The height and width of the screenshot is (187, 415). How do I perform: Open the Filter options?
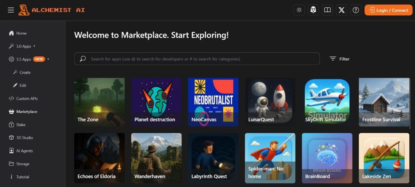click(339, 59)
